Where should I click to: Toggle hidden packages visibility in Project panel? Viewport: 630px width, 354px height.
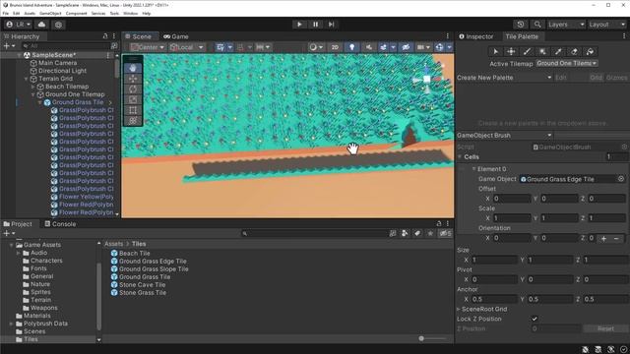[445, 233]
